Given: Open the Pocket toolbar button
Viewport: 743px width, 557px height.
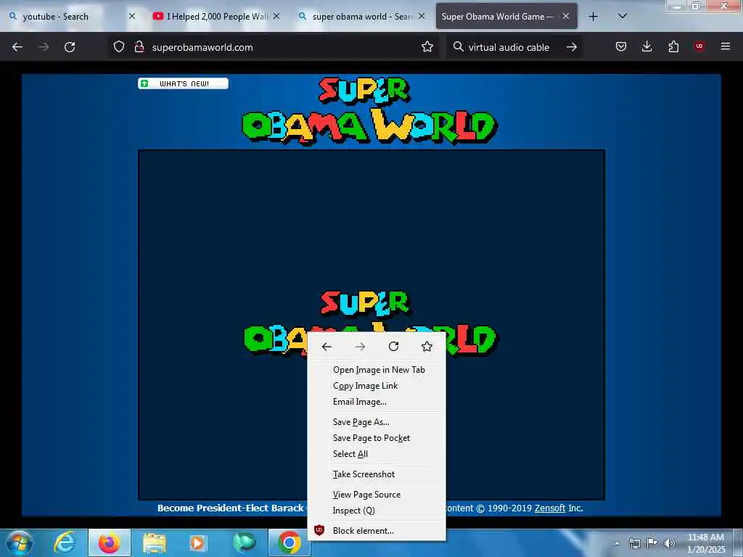Looking at the screenshot, I should click(621, 46).
